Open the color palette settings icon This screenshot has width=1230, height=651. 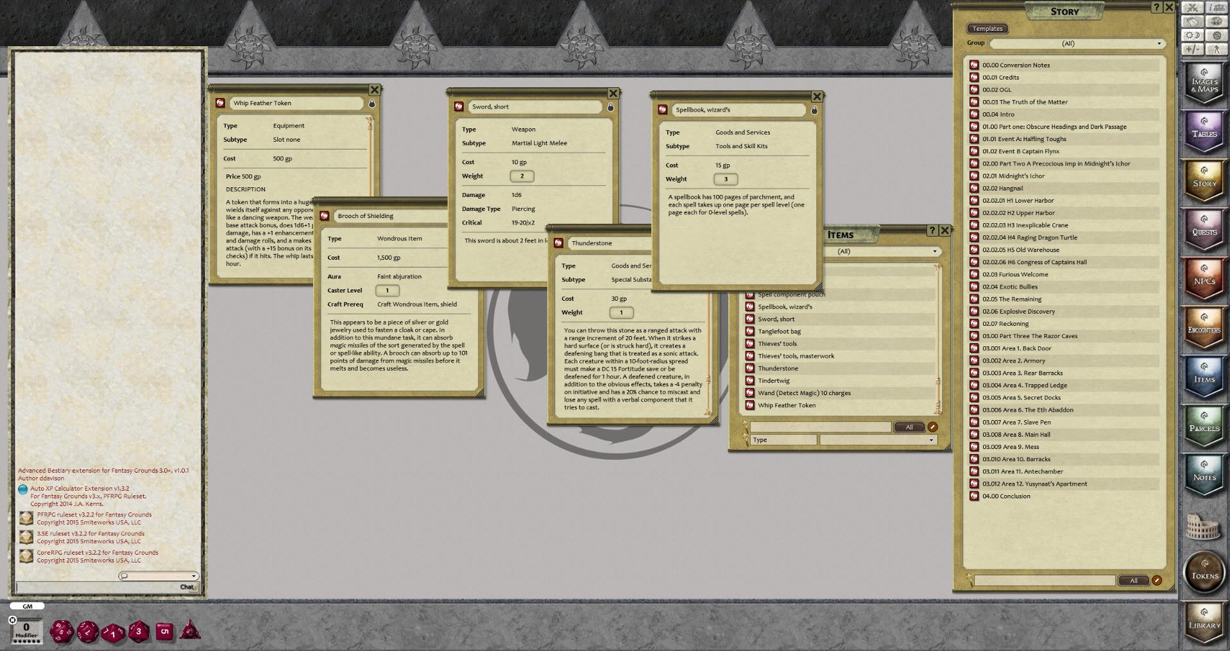click(1217, 21)
